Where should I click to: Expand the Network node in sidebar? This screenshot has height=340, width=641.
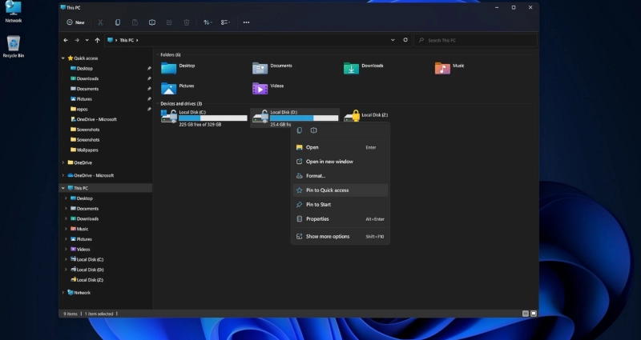[63, 293]
